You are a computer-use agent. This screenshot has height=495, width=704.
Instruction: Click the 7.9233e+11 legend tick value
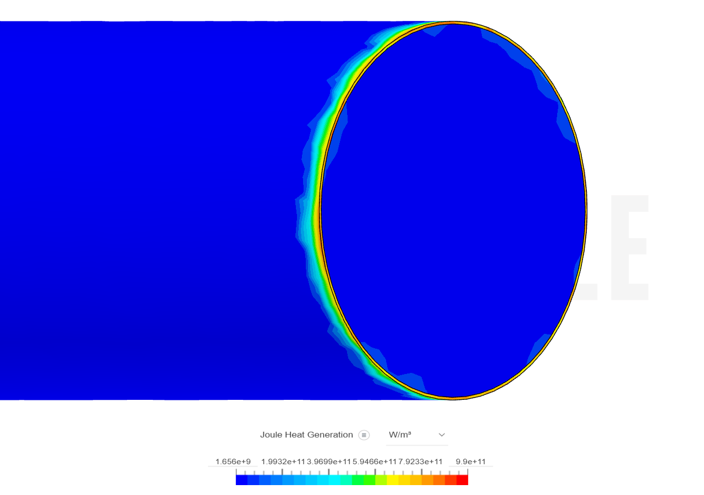[x=420, y=461]
